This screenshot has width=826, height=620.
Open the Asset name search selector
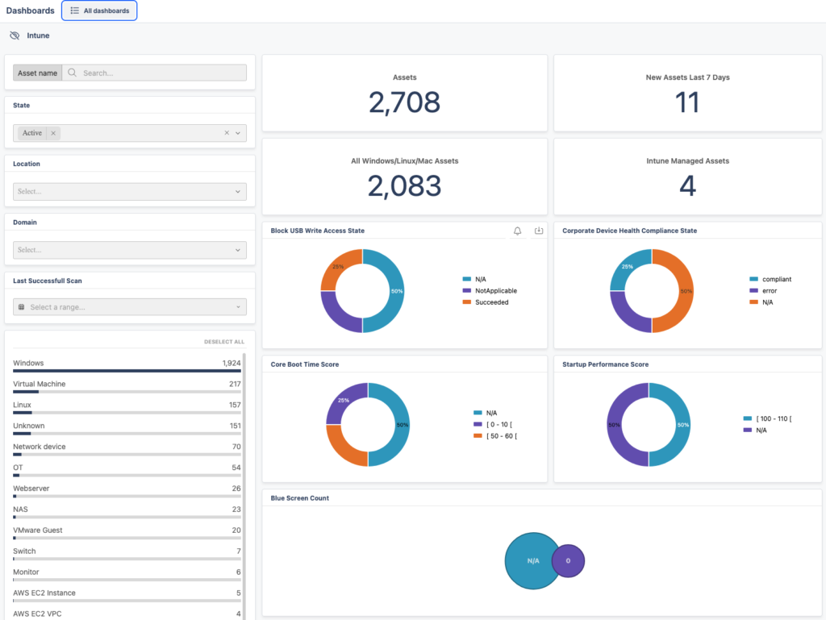click(x=37, y=73)
